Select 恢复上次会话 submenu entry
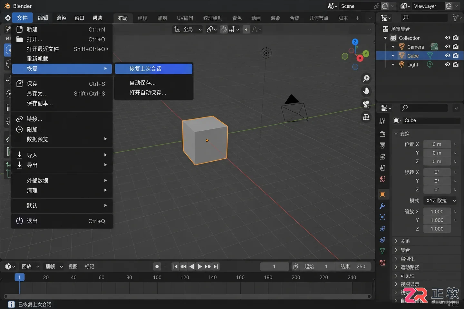 click(x=154, y=69)
